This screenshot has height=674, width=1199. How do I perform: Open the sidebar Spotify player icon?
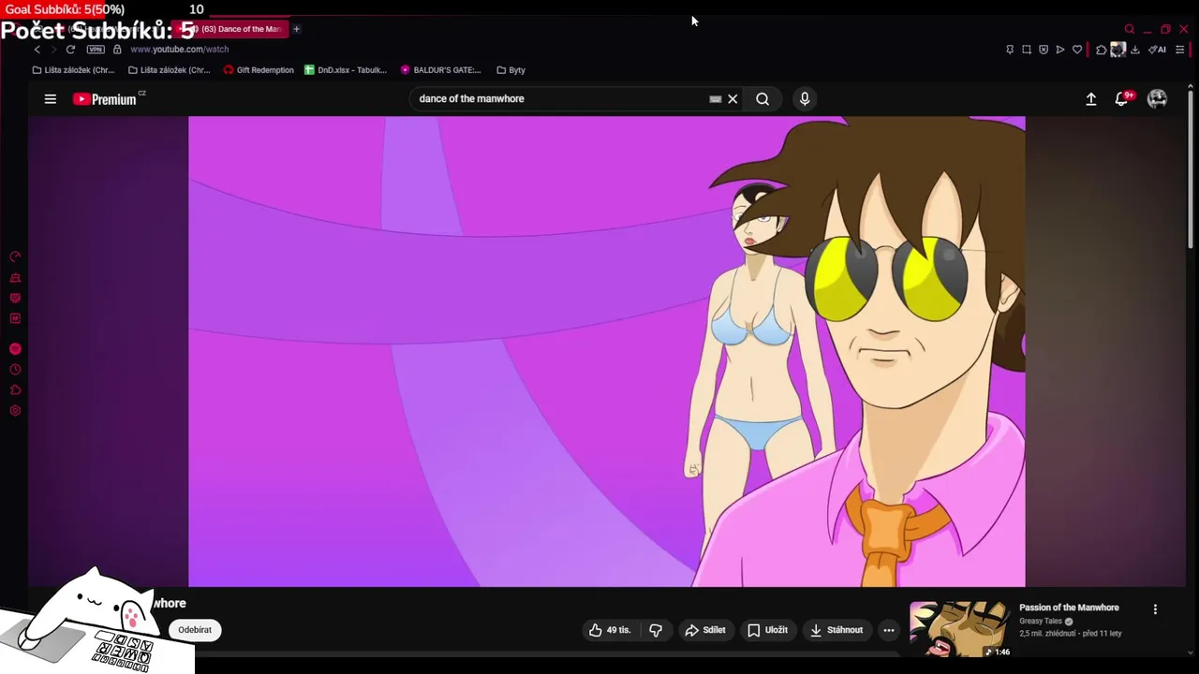pyautogui.click(x=15, y=348)
